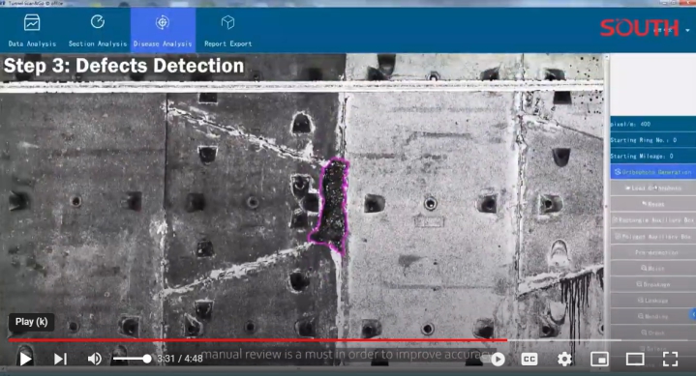The width and height of the screenshot is (696, 376).
Task: Select the Rectangle Auxiliary Box tool
Action: tap(652, 220)
